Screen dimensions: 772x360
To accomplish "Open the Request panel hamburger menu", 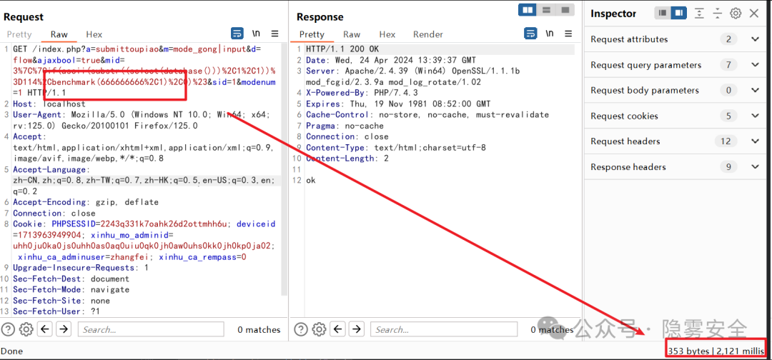I will (276, 34).
